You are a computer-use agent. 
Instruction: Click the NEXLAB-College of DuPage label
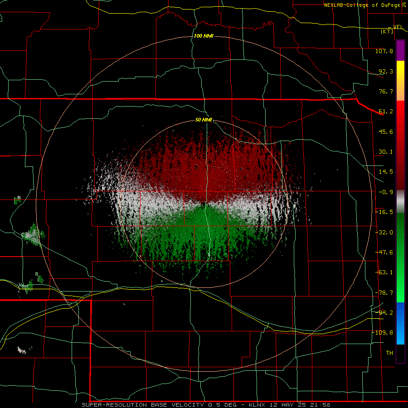coord(362,5)
